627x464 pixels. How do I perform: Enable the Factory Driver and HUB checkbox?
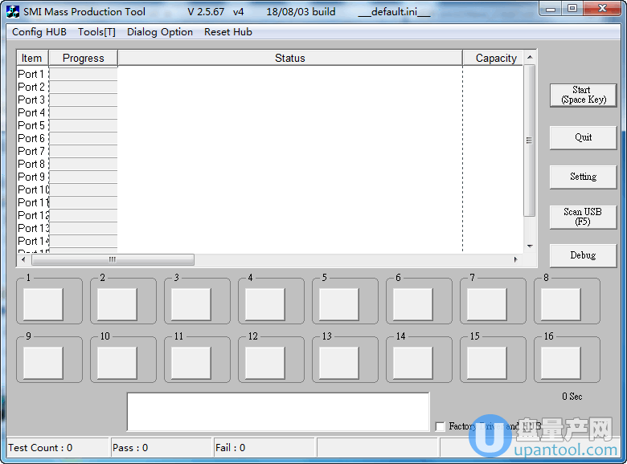(440, 427)
